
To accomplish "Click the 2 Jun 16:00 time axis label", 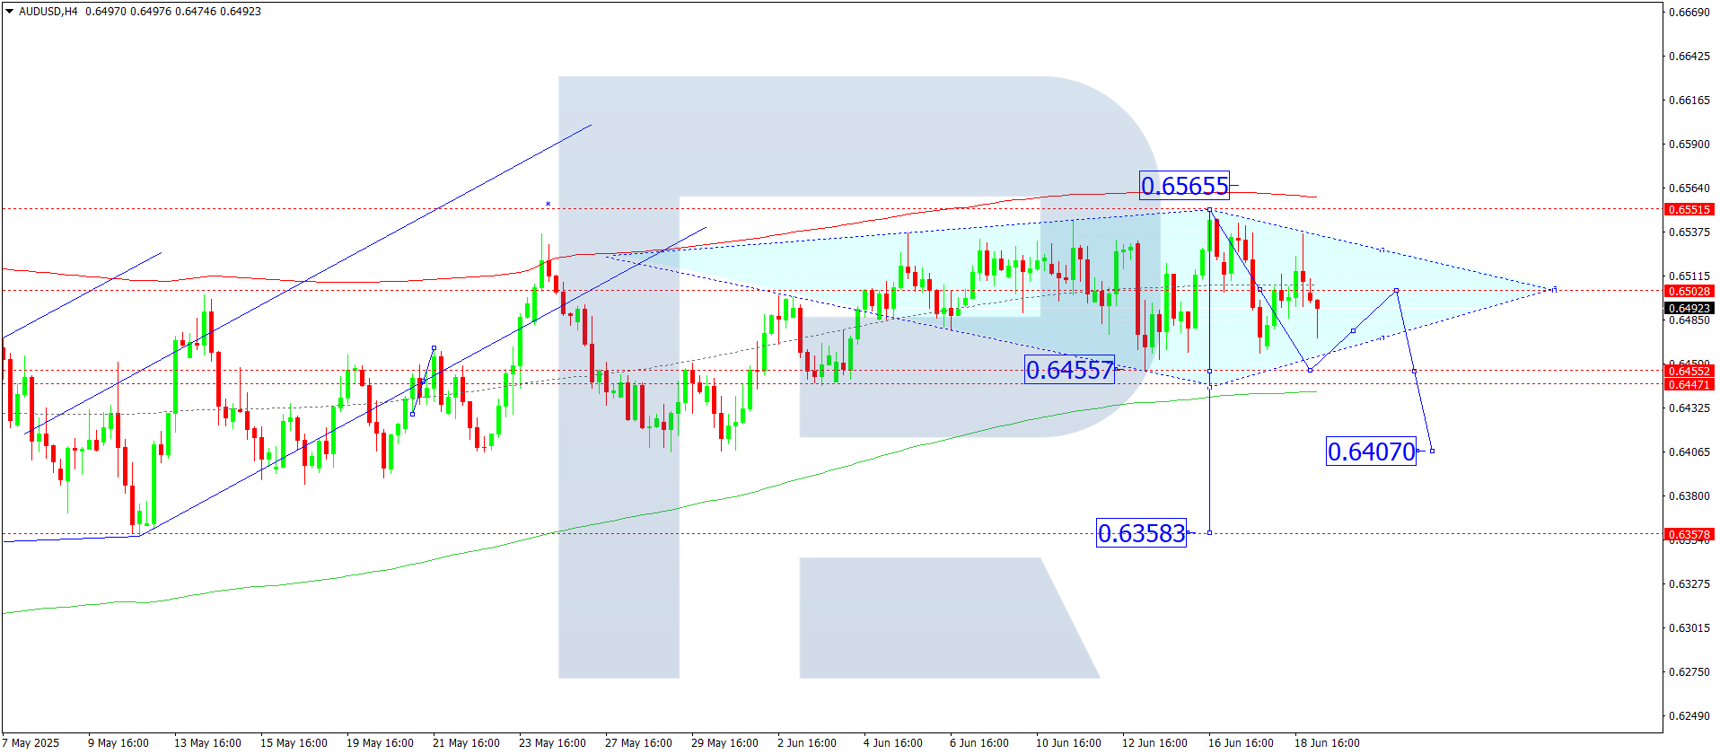I will click(806, 742).
